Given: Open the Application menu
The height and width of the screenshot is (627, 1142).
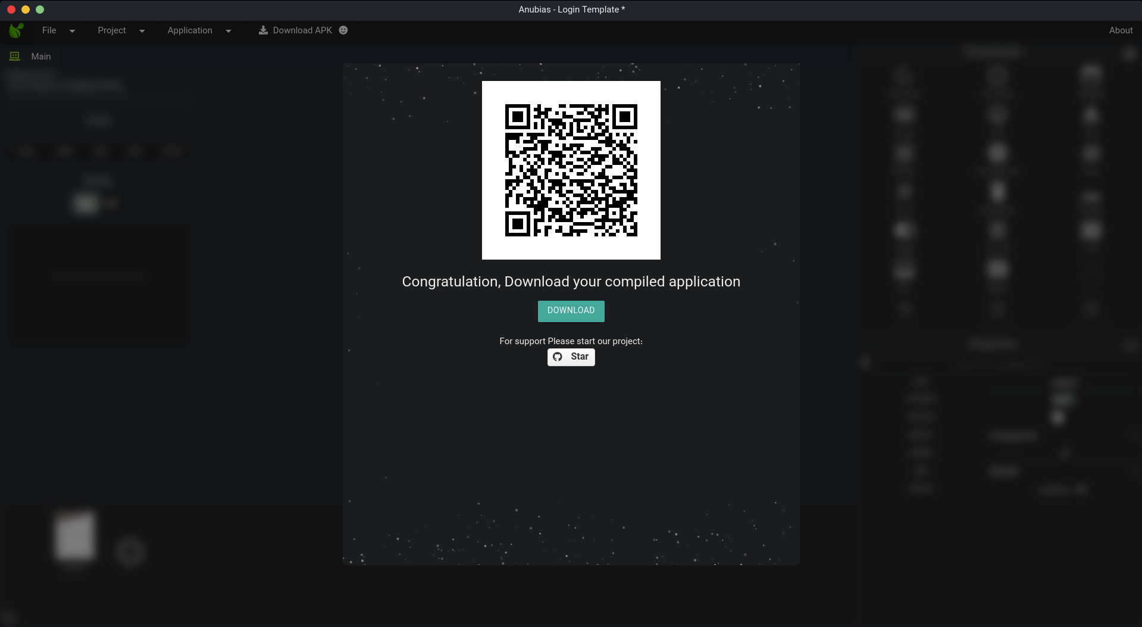Looking at the screenshot, I should tap(190, 30).
